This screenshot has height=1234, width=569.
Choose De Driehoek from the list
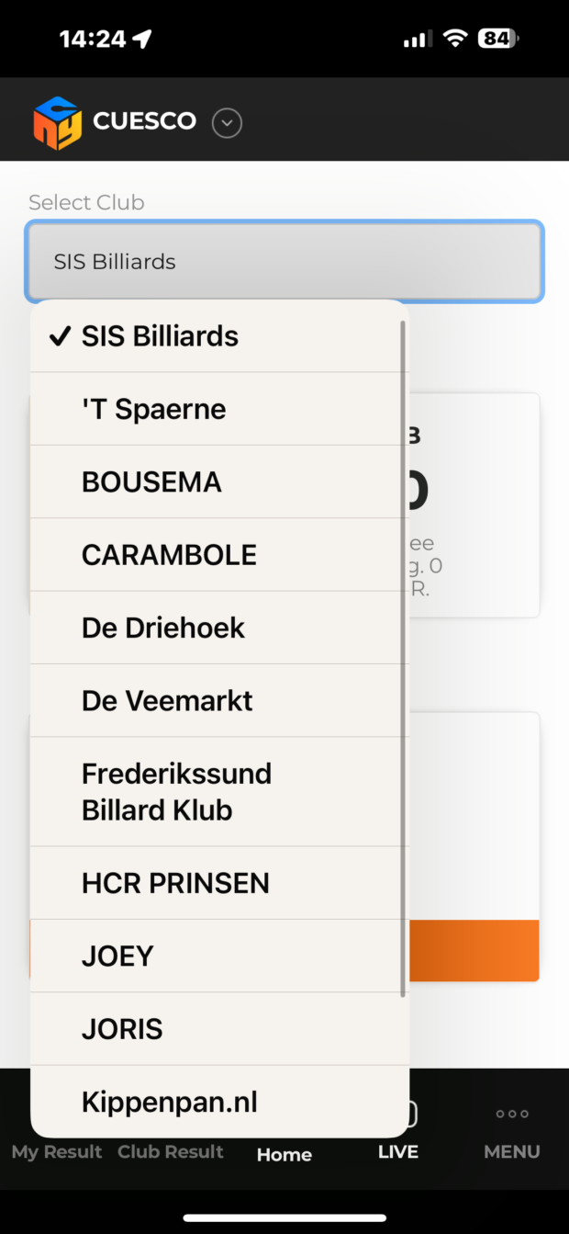pyautogui.click(x=219, y=628)
